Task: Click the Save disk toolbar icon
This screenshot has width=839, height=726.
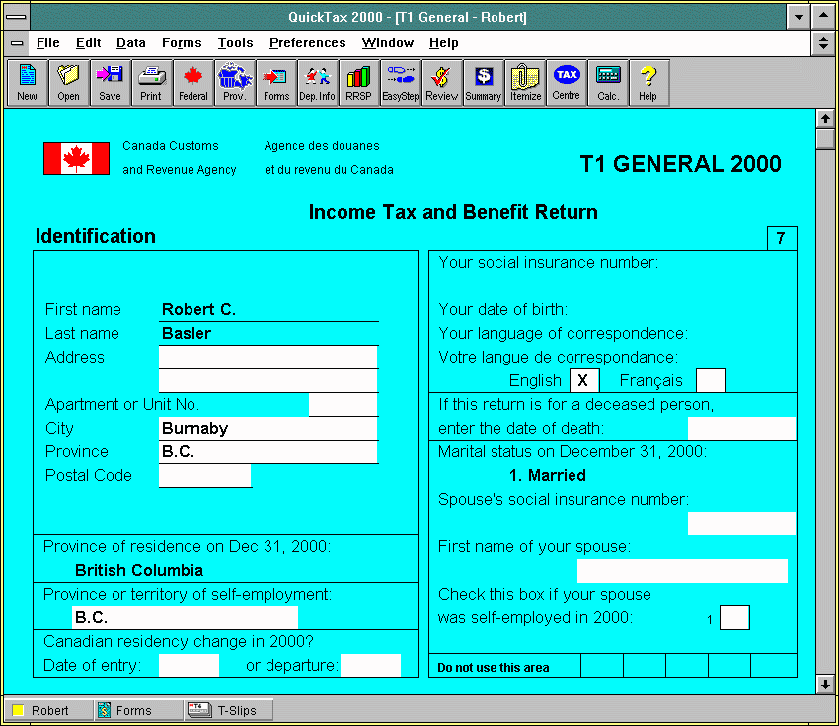Action: click(110, 83)
